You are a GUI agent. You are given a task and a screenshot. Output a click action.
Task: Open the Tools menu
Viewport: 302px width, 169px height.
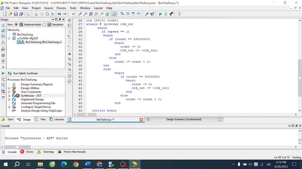tap(73, 8)
